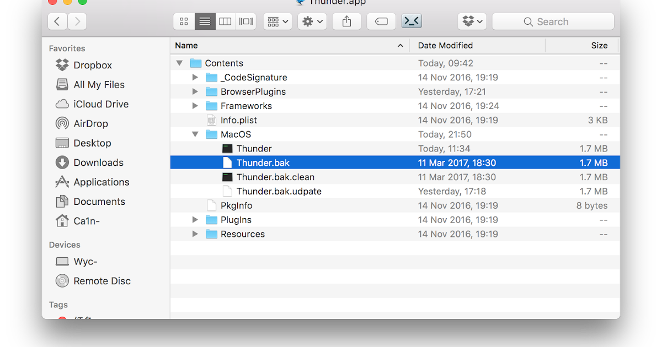Open the Share menu icon

[x=346, y=21]
